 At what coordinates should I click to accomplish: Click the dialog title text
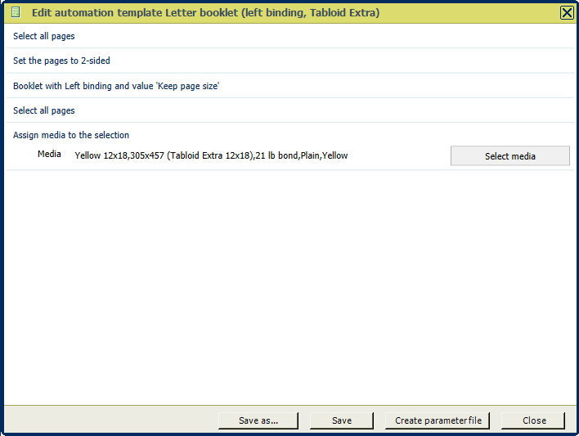click(206, 13)
